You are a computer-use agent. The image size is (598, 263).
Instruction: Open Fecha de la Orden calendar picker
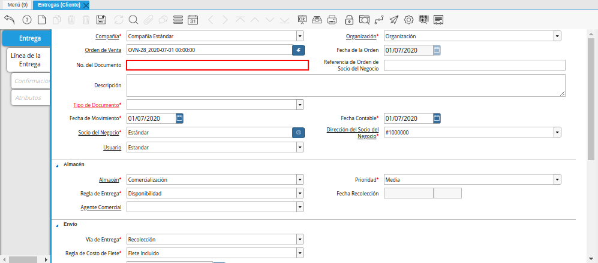pyautogui.click(x=437, y=50)
